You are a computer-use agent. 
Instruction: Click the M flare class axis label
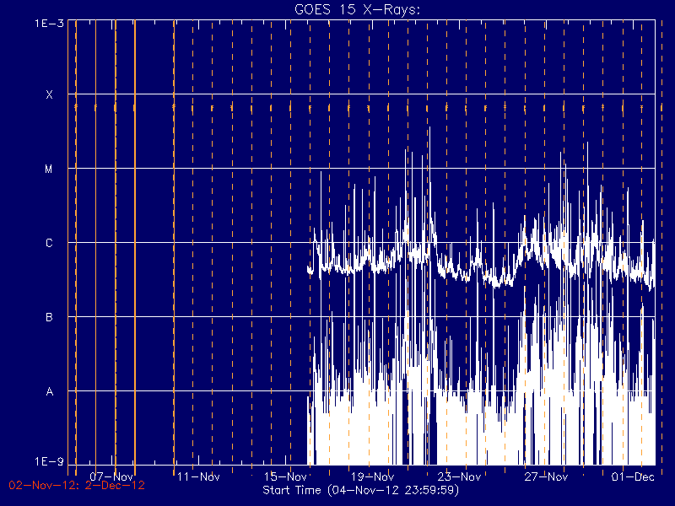pyautogui.click(x=49, y=170)
